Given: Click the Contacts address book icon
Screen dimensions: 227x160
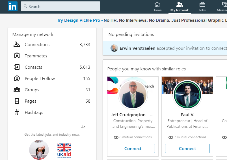Looking at the screenshot, I should point(17,67).
